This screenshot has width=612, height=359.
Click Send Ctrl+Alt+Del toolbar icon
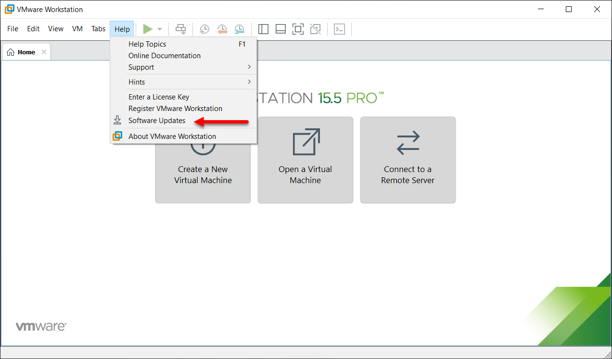181,29
